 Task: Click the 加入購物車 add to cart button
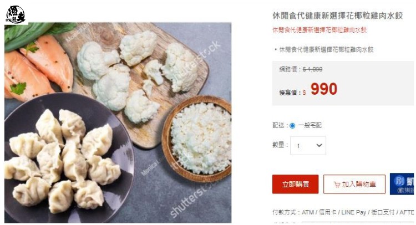tap(354, 184)
